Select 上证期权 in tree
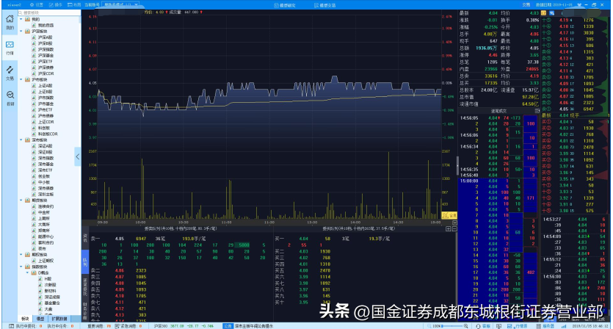This screenshot has width=613, height=329. (46, 261)
